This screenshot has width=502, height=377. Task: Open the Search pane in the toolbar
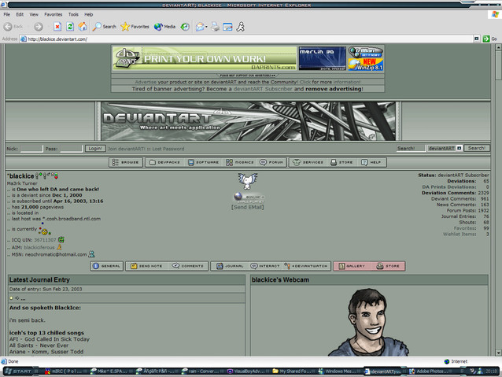click(x=105, y=27)
